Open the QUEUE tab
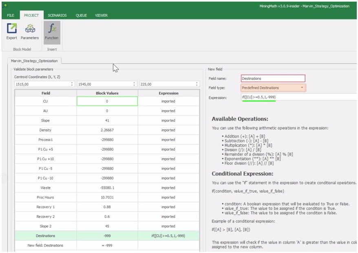 pyautogui.click(x=82, y=15)
